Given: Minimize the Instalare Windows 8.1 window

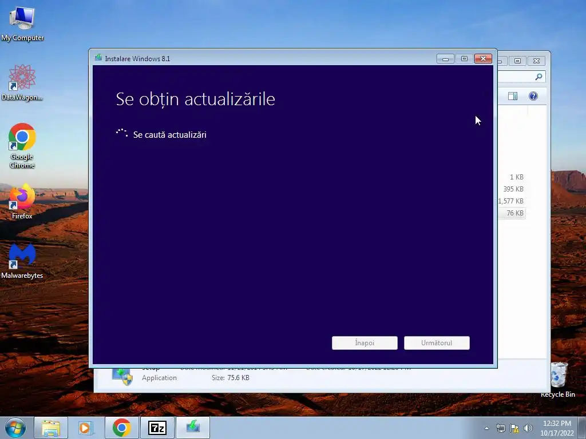Looking at the screenshot, I should click(x=445, y=59).
